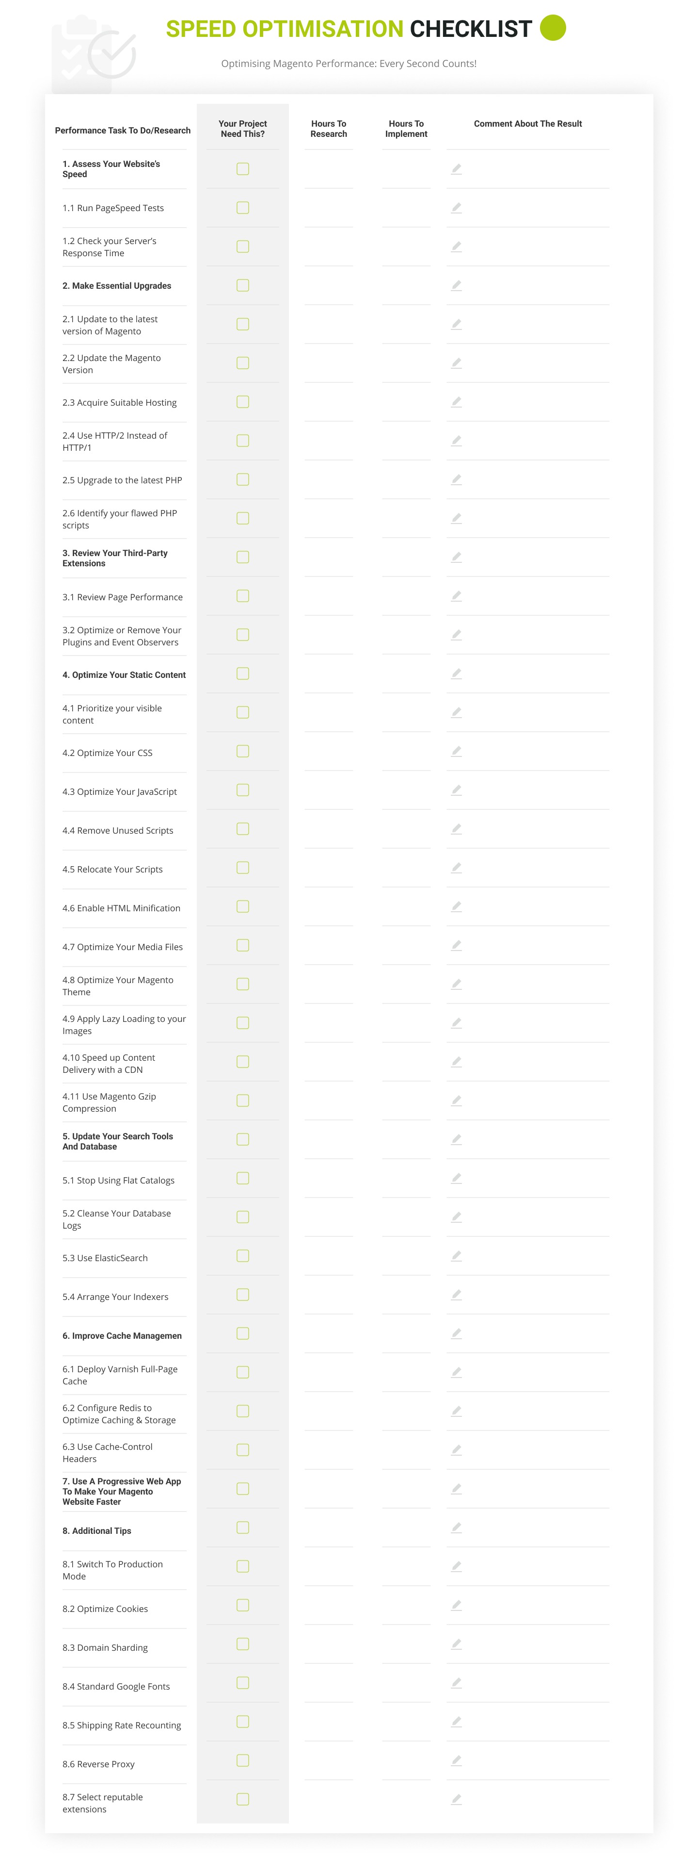Click pencil icon for Upgrade to latest PHP
Screen dimensions: 698x1873
click(x=456, y=480)
